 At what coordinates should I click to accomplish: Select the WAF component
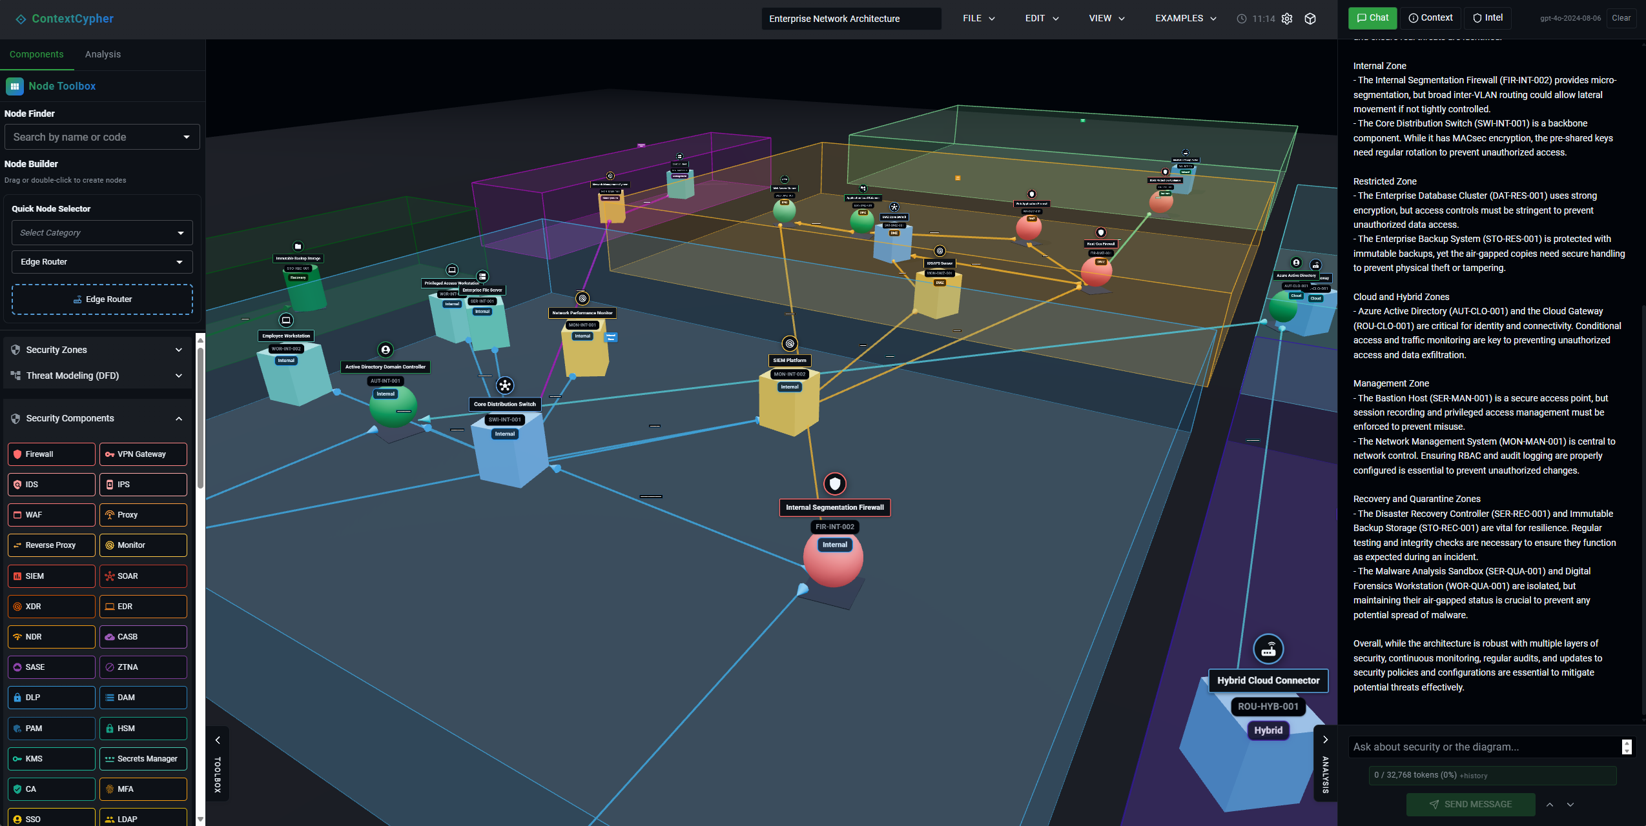pos(51,514)
